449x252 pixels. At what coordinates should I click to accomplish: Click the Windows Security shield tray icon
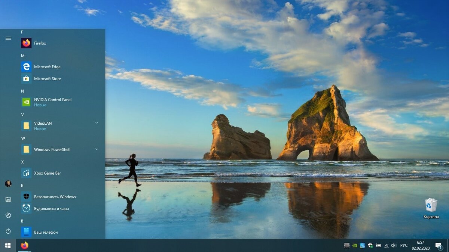(370, 245)
